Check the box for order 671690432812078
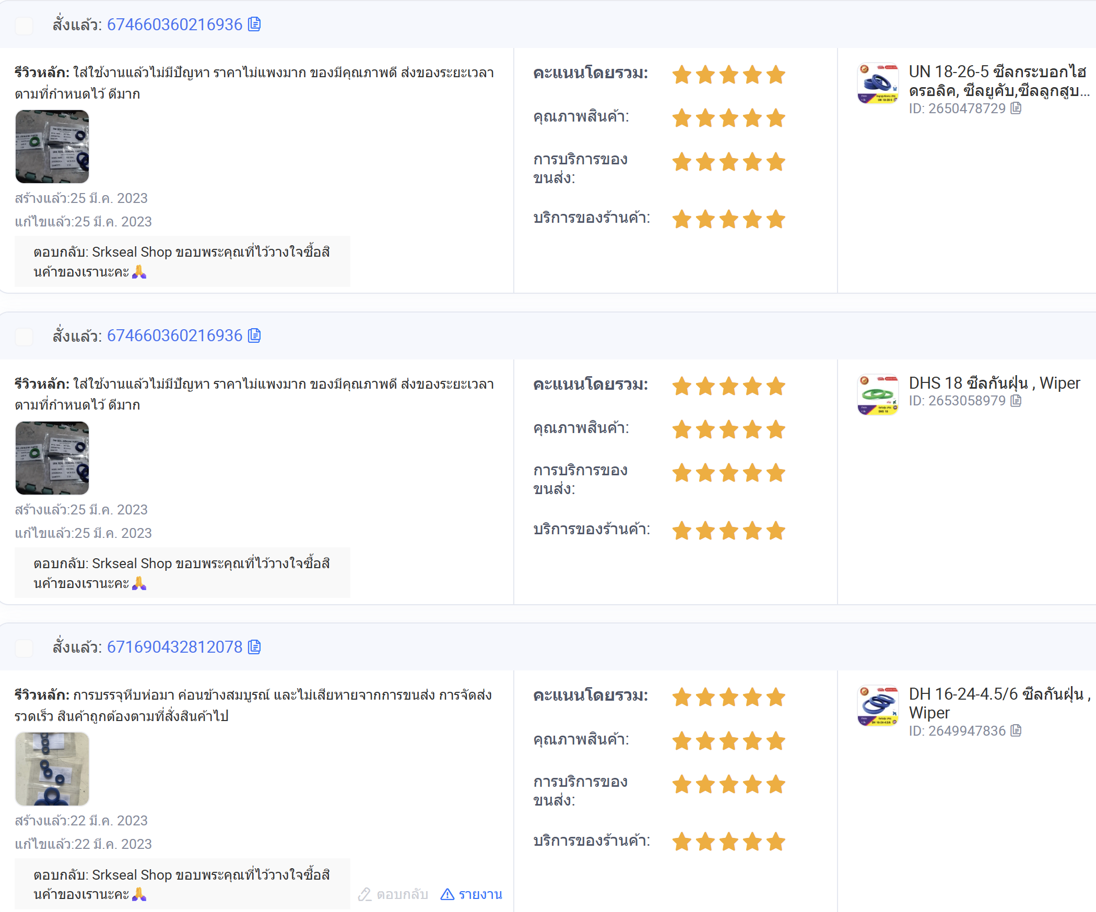 tap(24, 647)
